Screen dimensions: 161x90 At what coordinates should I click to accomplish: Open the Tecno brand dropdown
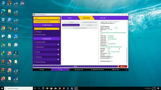tap(47, 18)
